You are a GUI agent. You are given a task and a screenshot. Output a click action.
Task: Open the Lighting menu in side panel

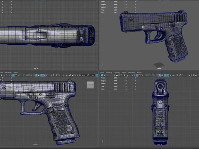click(x=117, y=72)
